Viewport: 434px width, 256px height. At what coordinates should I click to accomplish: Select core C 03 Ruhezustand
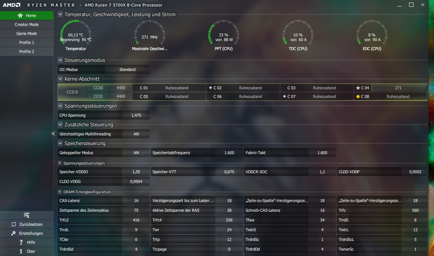click(x=316, y=88)
